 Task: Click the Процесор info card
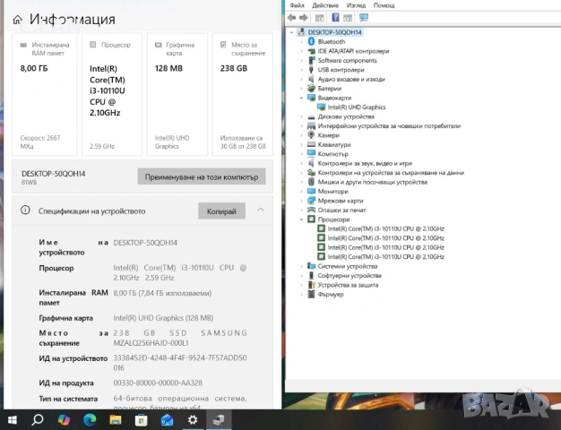112,94
